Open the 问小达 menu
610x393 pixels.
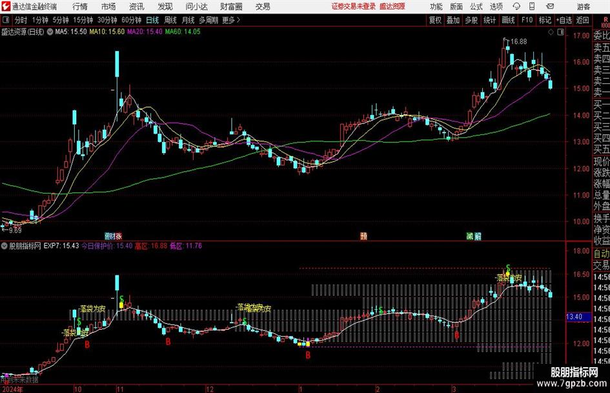(x=196, y=6)
